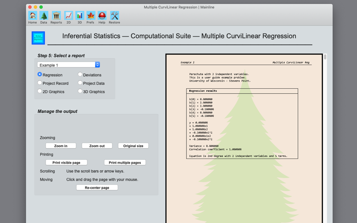Click Print visible page button
The height and width of the screenshot is (223, 357).
66,162
